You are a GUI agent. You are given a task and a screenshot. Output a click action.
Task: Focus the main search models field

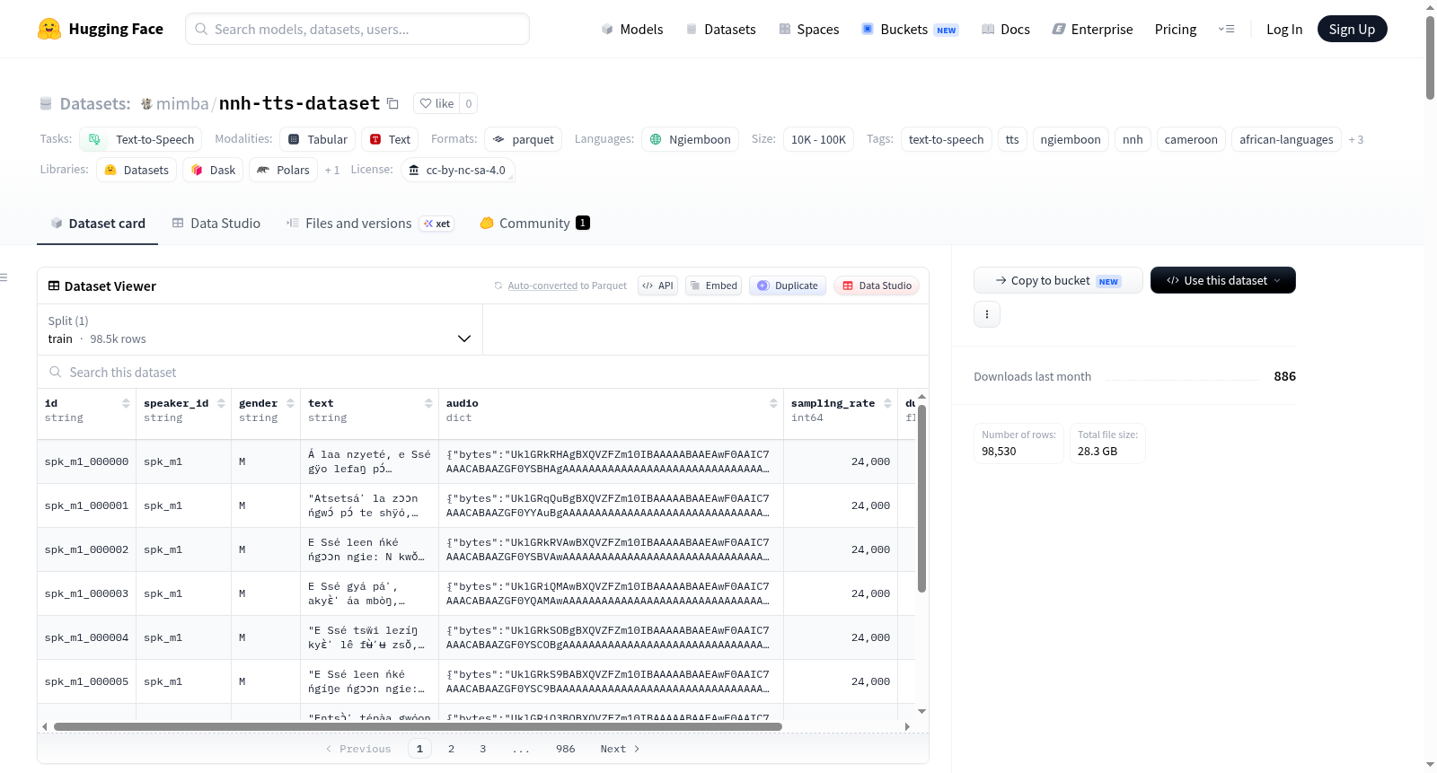(357, 29)
